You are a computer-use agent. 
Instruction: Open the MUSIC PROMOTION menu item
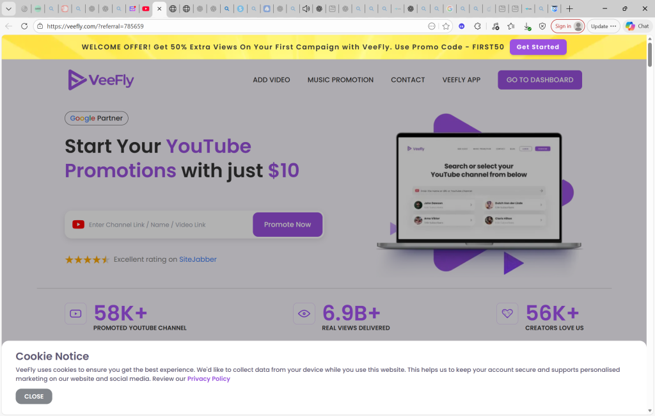point(340,80)
